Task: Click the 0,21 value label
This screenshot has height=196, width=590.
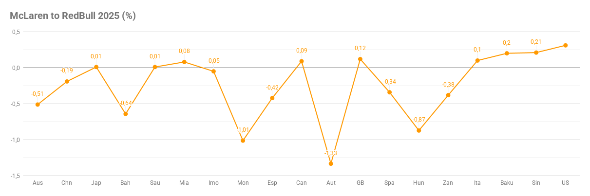Action: [x=536, y=42]
